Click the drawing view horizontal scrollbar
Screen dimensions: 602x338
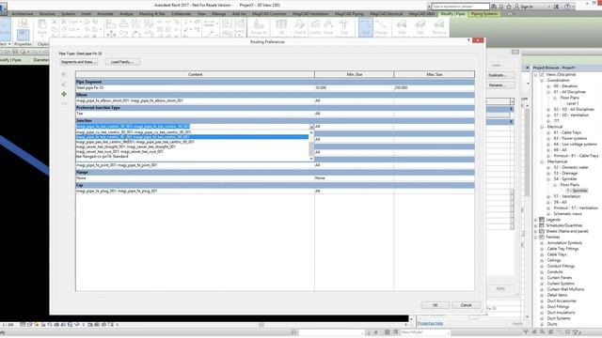261,325
